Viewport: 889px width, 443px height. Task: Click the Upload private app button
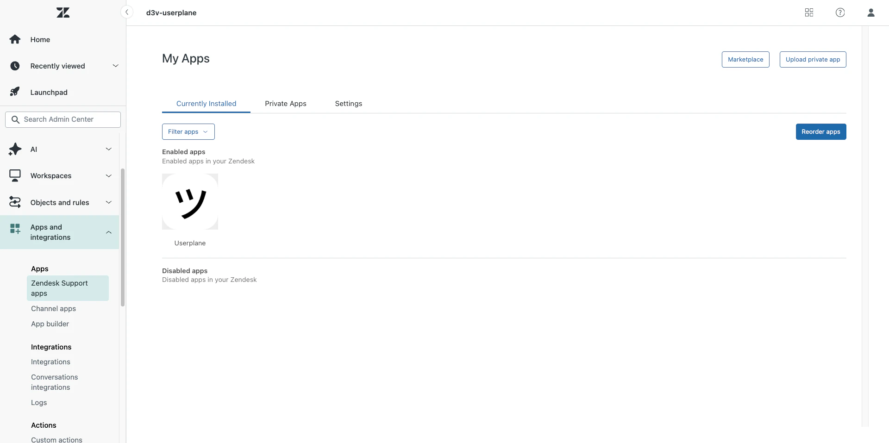coord(813,59)
